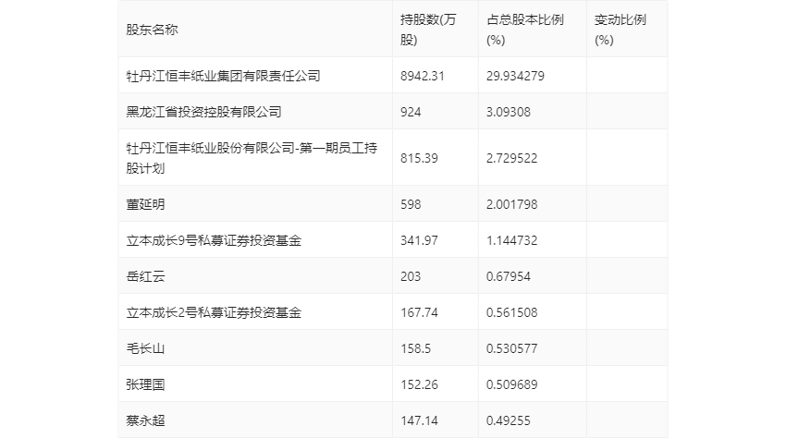Select 黑龙江省投资控股有限公司 shareholder name
Viewport: 786px width, 438px height.
(203, 112)
